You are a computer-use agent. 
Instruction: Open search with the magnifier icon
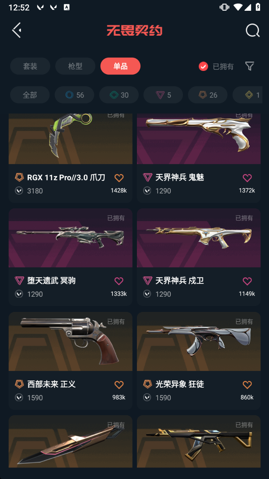(x=253, y=30)
